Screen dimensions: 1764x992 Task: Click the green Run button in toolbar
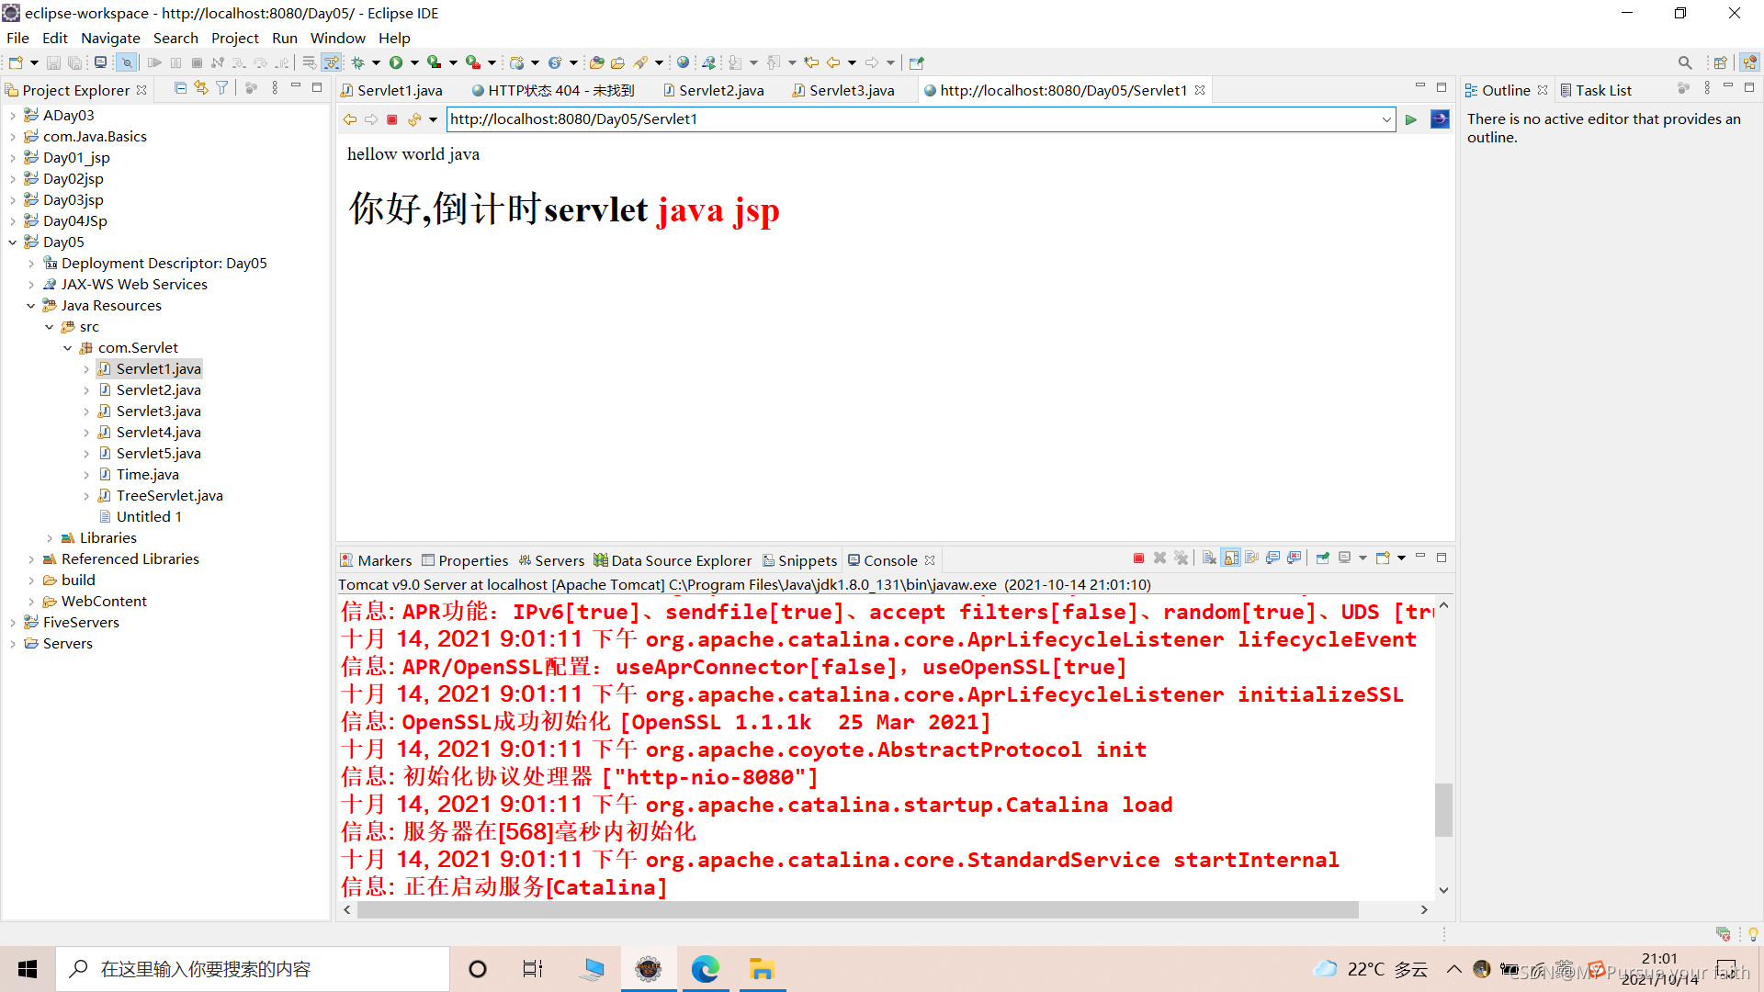pyautogui.click(x=396, y=62)
